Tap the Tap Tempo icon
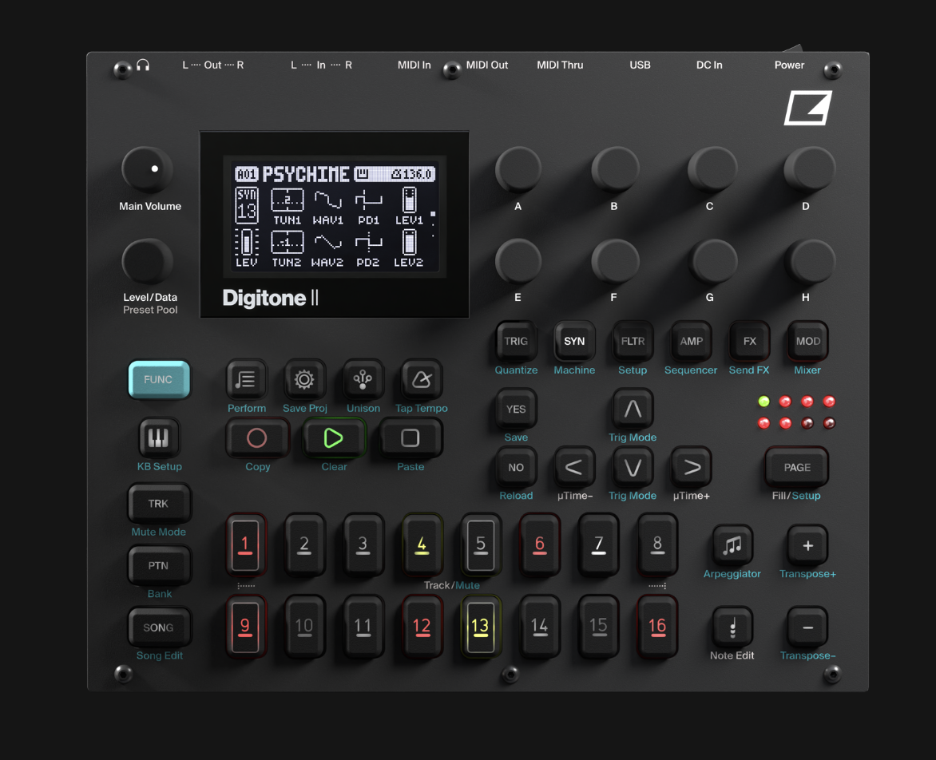This screenshot has width=936, height=760. coord(421,379)
